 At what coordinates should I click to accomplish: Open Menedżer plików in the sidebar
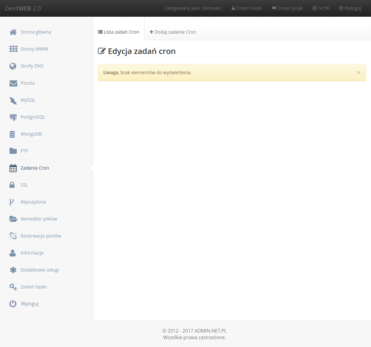[39, 219]
